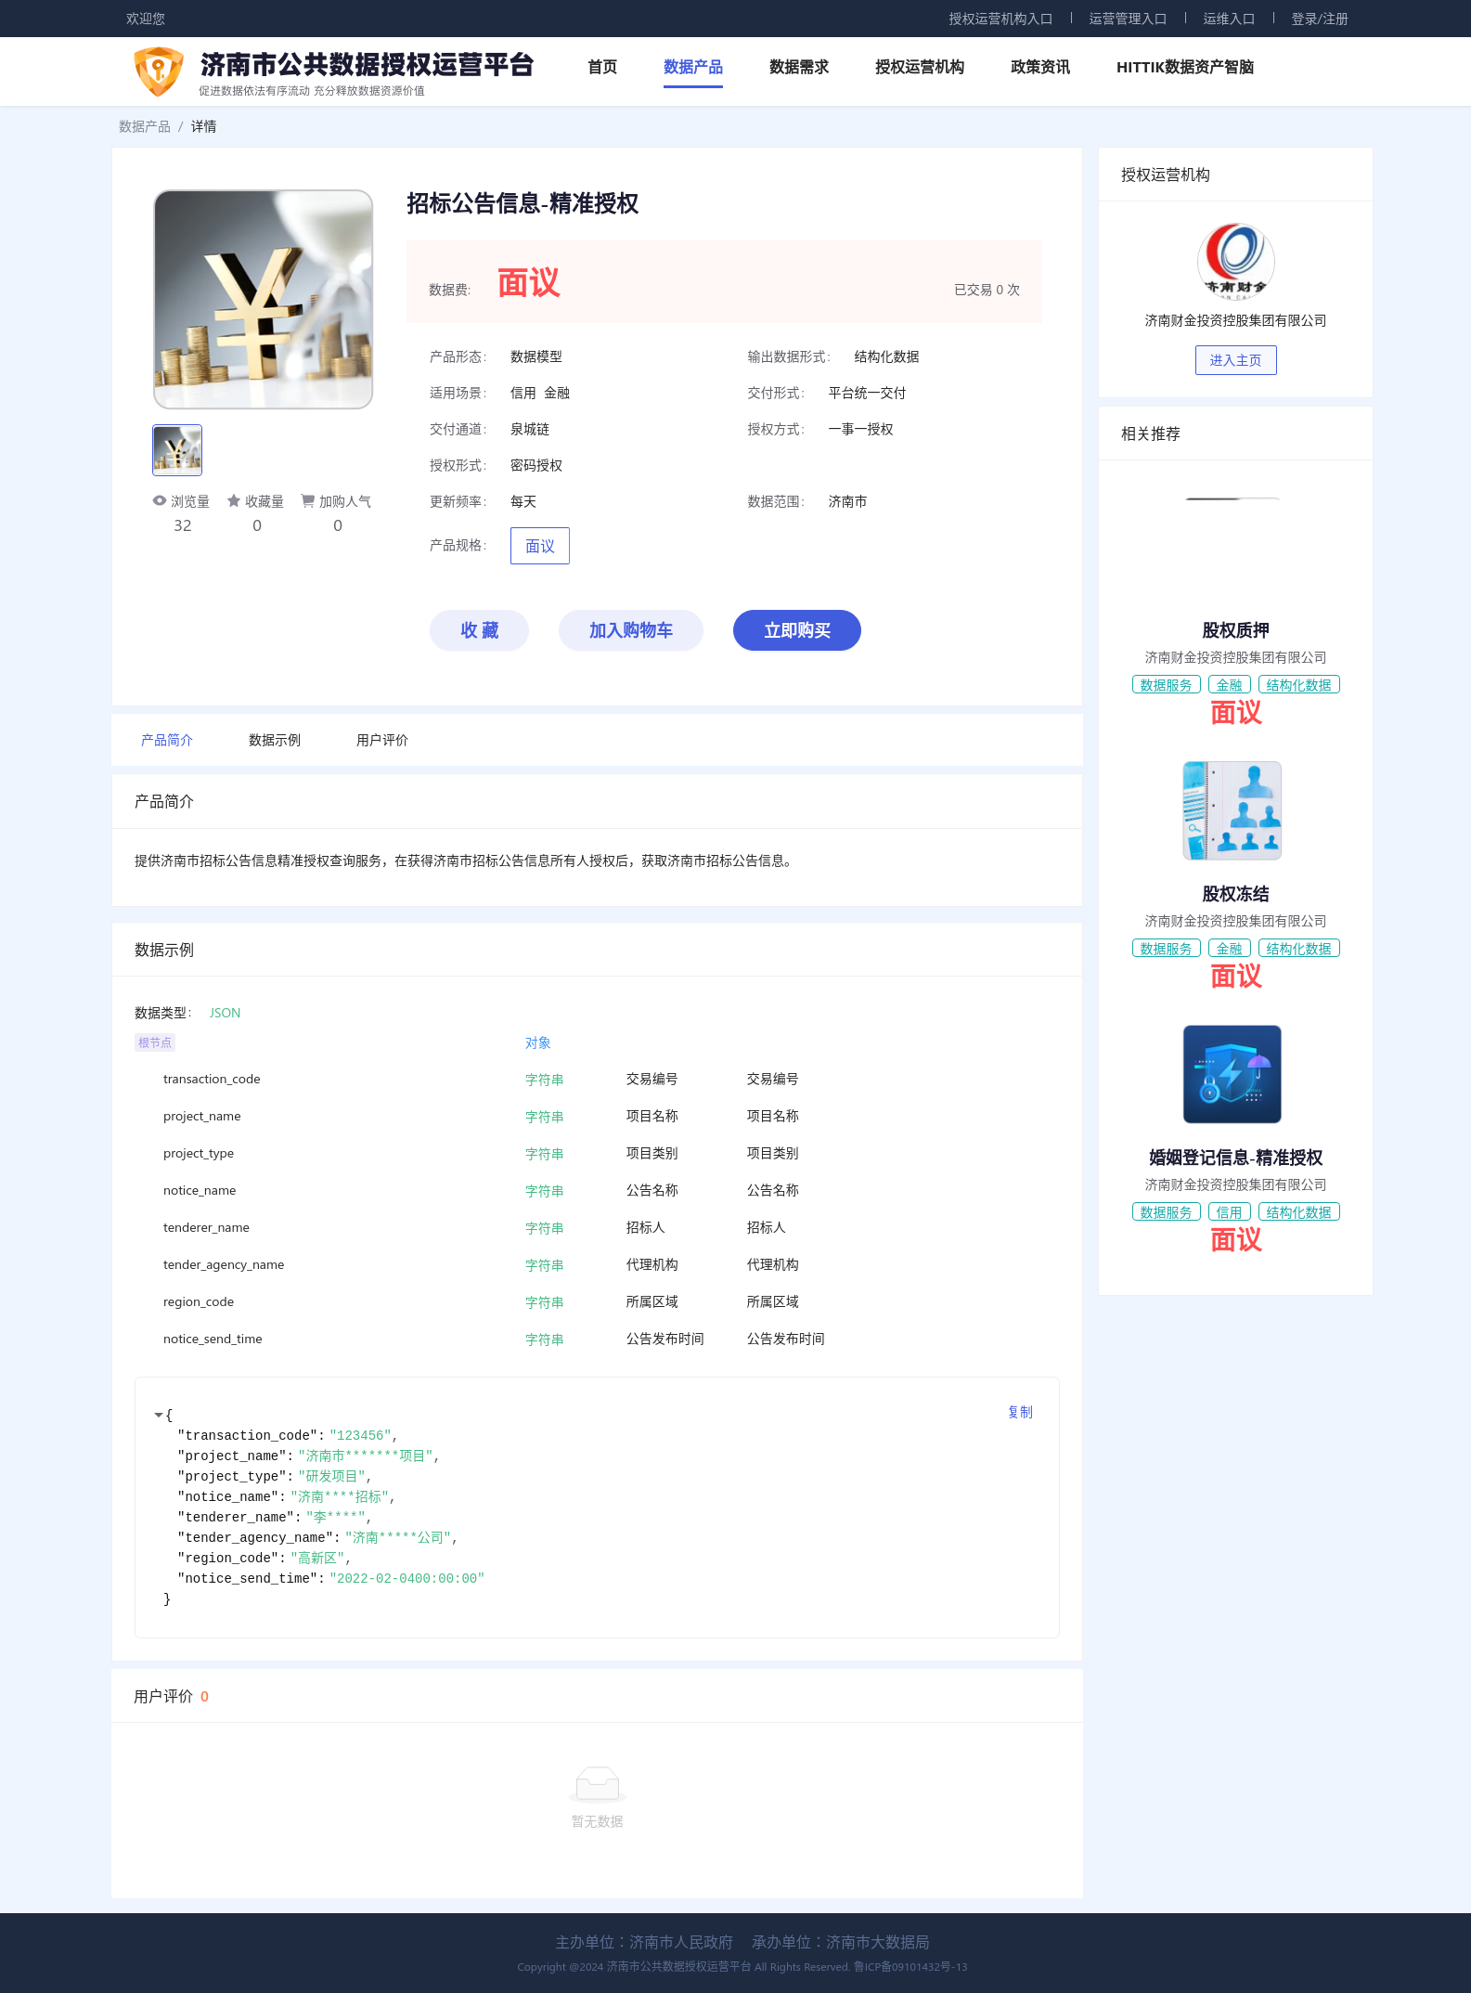Click the 数据产品 breadcrumb link
The height and width of the screenshot is (1993, 1471).
(x=145, y=126)
